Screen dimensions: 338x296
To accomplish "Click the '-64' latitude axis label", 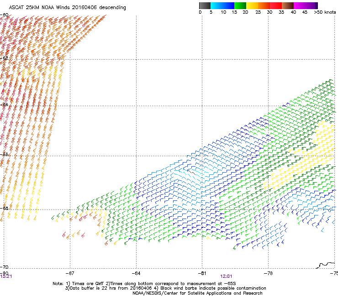I will [x=4, y=104].
